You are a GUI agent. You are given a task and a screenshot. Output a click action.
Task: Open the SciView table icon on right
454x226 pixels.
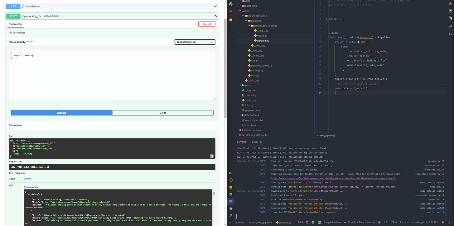click(x=450, y=25)
